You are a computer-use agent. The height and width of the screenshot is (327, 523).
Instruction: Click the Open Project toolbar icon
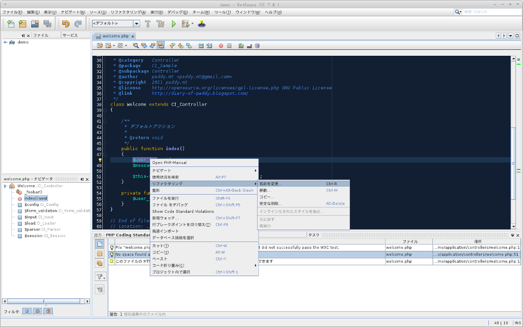(x=35, y=24)
